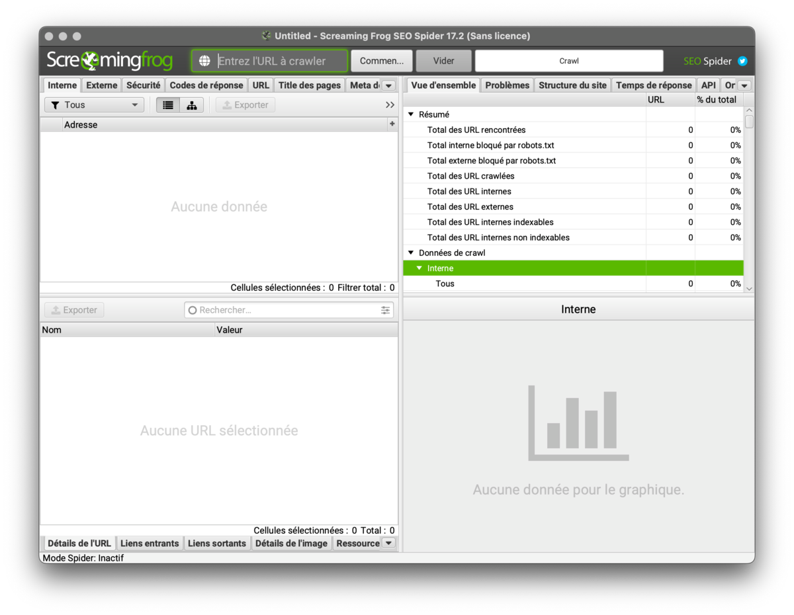Select "Total interne bloqué par robots.txt" row

point(573,145)
